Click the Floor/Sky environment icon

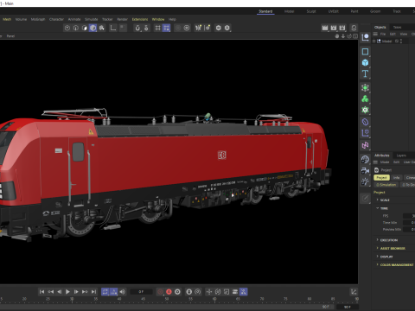365,159
